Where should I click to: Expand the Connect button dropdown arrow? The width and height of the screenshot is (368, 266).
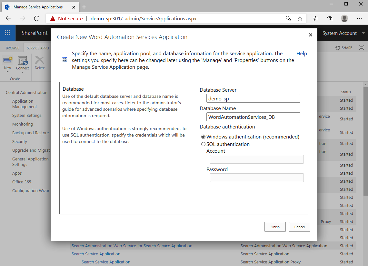[x=23, y=72]
